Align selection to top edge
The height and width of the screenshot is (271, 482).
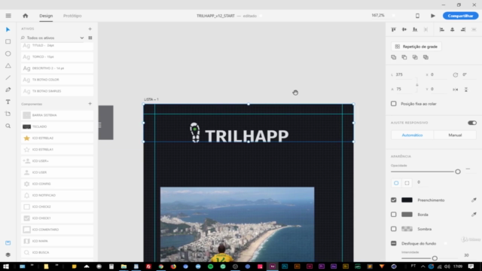tap(393, 29)
